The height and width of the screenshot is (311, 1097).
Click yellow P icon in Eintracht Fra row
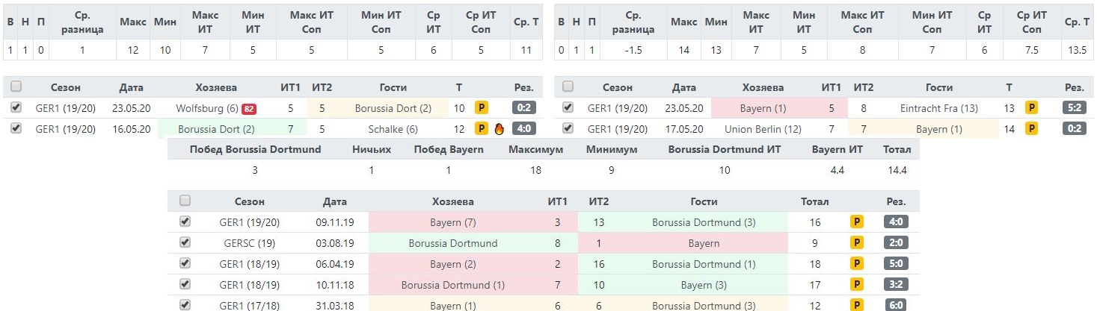(x=1032, y=108)
